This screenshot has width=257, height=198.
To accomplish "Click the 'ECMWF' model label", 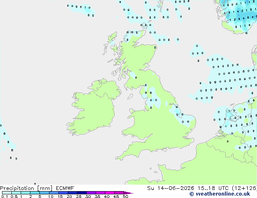I will (65, 188).
